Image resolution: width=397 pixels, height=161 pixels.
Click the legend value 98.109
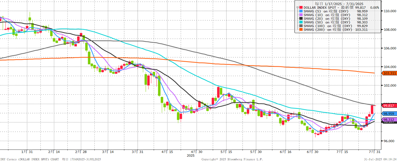click(x=362, y=19)
